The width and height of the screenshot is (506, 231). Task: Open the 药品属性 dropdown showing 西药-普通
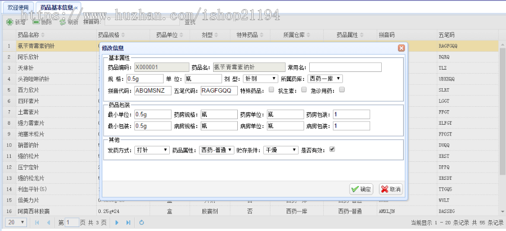pyautogui.click(x=216, y=150)
